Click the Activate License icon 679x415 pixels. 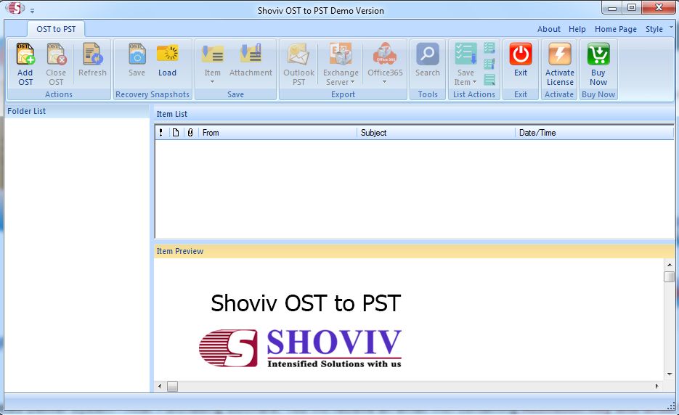pos(560,54)
